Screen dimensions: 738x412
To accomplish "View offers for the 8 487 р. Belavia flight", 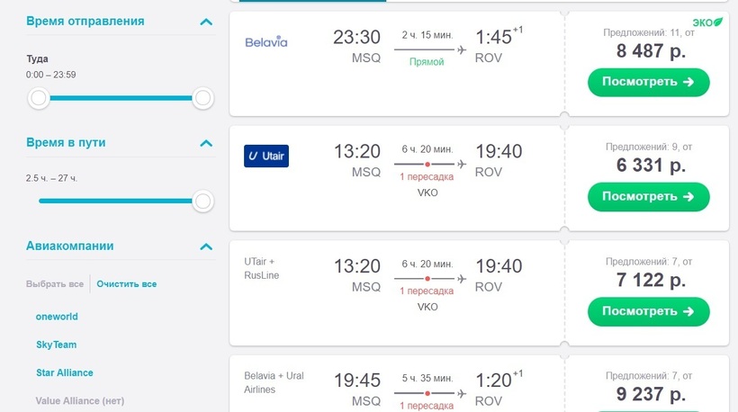I will (x=649, y=82).
